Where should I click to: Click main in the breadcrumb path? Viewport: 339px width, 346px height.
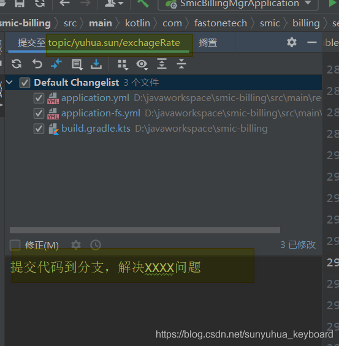coord(101,23)
